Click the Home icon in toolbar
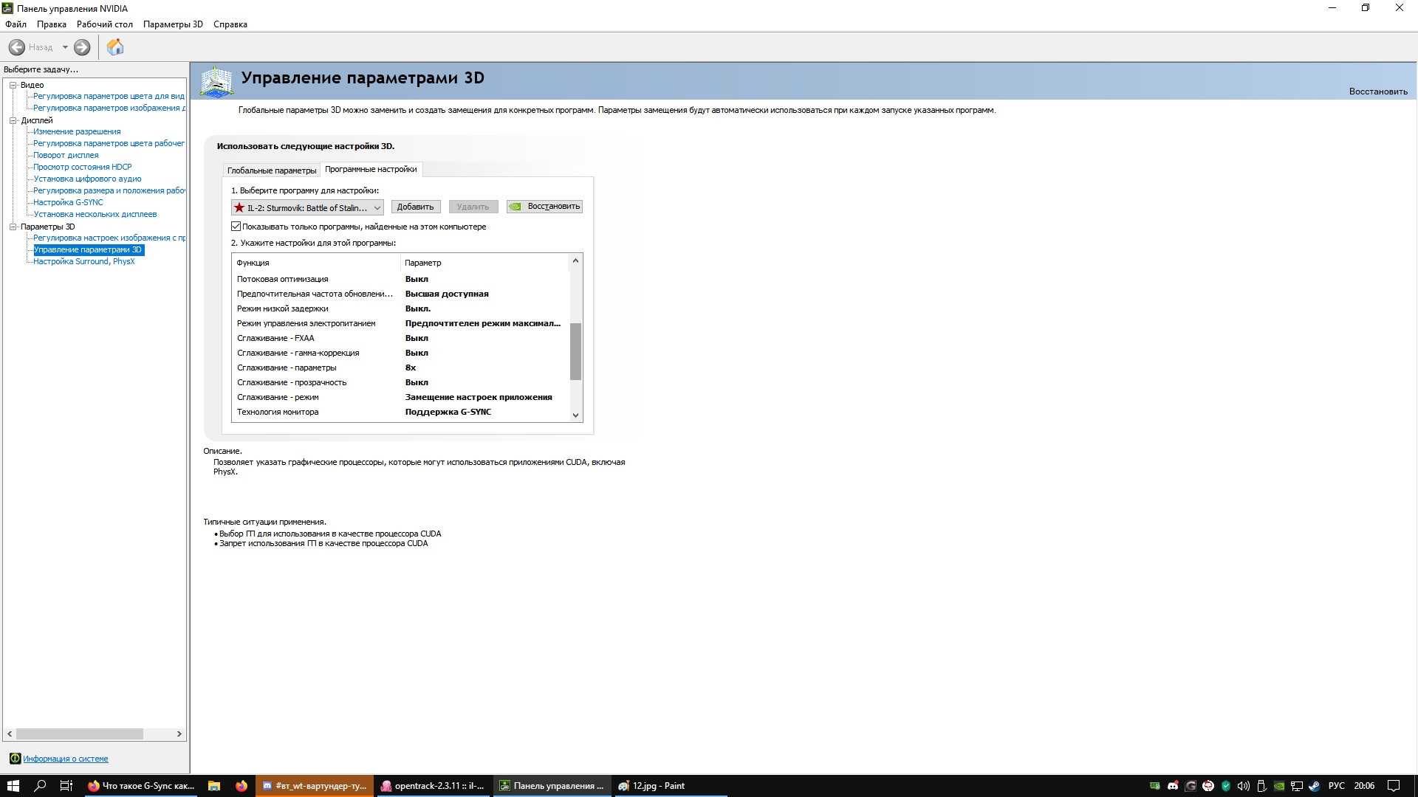Viewport: 1418px width, 797px height. 115,47
